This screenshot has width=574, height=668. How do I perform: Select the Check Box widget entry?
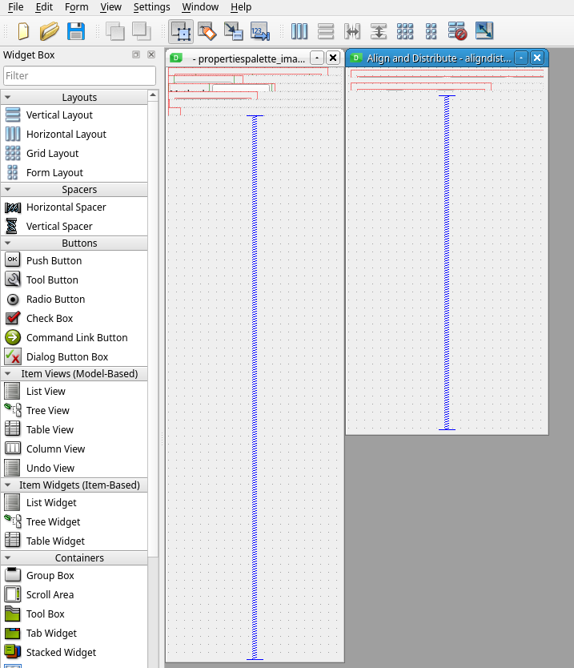tap(50, 318)
